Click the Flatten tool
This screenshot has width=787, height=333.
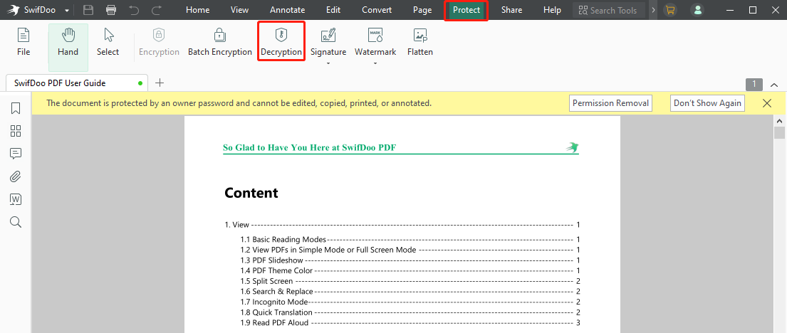coord(420,42)
